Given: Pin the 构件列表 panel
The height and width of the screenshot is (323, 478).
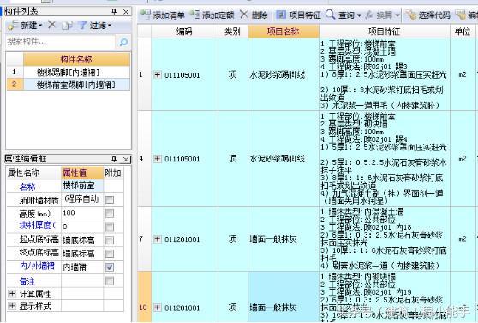Looking at the screenshot, I should click(x=114, y=12).
